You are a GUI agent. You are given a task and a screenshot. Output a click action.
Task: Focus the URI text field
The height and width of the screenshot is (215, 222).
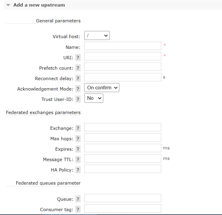tap(123, 56)
